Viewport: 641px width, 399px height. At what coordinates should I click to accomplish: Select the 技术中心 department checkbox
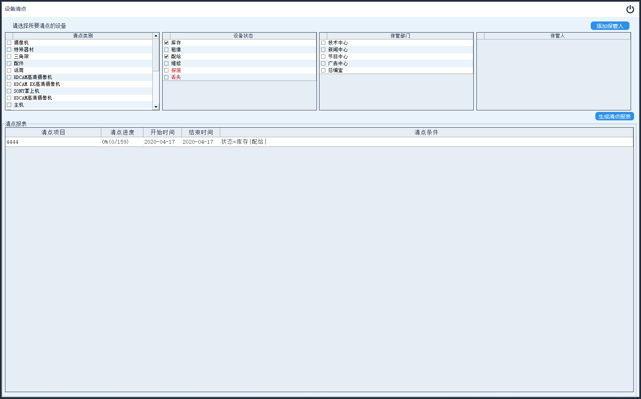pyautogui.click(x=323, y=43)
